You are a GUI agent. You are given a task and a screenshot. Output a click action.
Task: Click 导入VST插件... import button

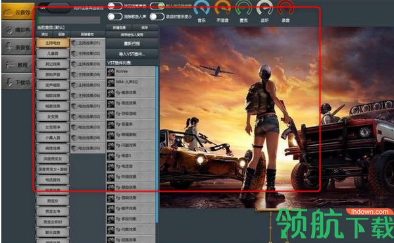[132, 54]
